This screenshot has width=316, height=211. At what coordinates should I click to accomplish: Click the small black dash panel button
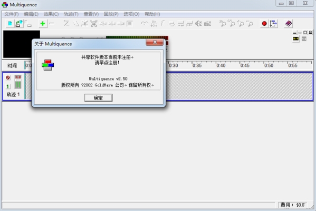(x=295, y=33)
